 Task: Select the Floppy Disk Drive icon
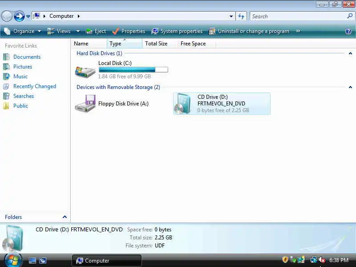point(85,104)
